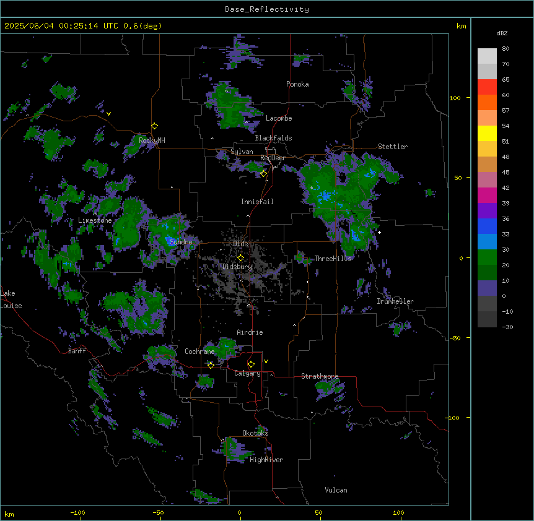Click the white asterisk marker above Limestone

click(x=95, y=214)
